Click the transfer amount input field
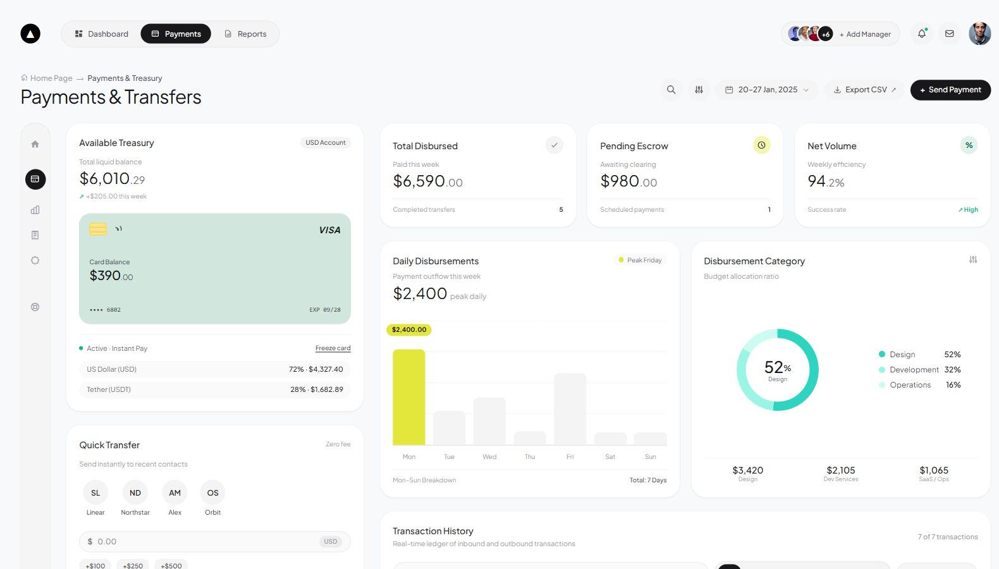Image resolution: width=999 pixels, height=569 pixels. click(215, 542)
